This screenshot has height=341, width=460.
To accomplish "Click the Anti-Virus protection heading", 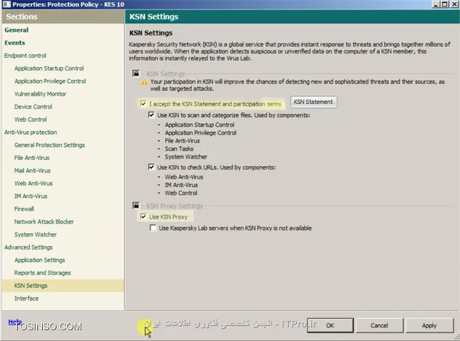I will click(x=31, y=132).
